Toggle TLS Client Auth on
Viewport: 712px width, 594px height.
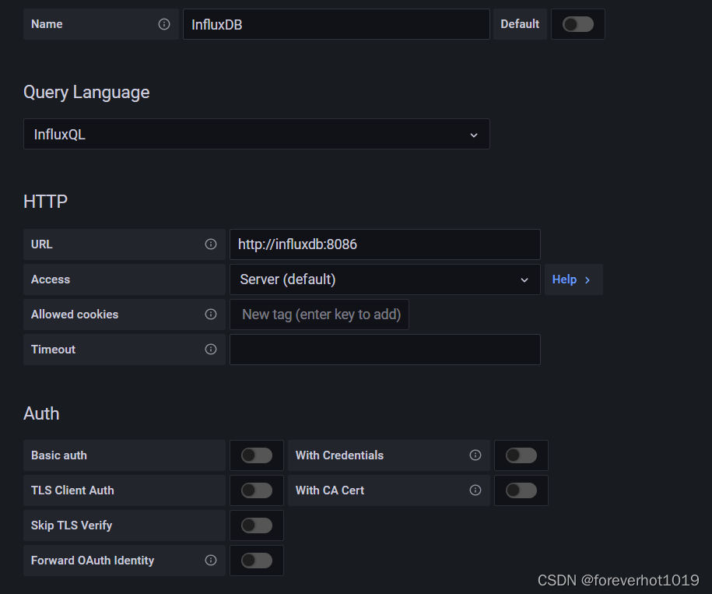tap(256, 490)
